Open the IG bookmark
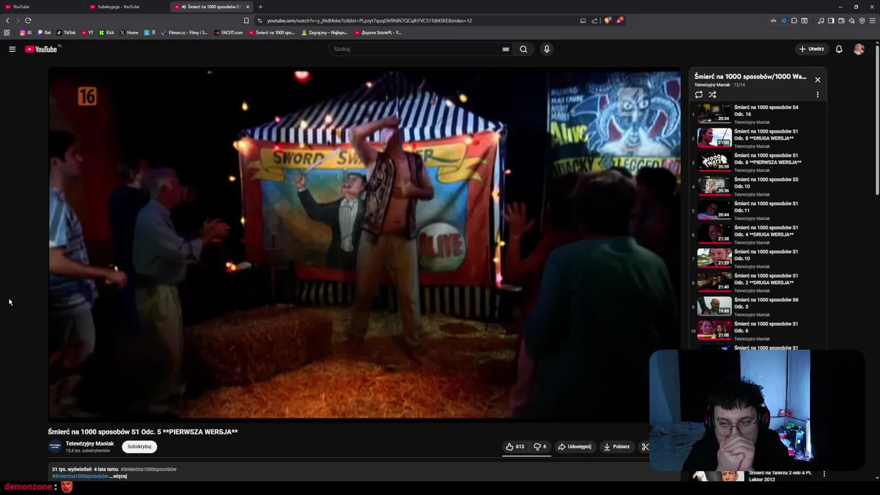The width and height of the screenshot is (880, 495). [x=25, y=32]
